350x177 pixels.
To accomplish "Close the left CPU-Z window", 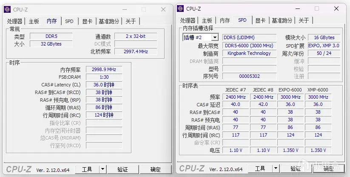I will tap(163, 9).
